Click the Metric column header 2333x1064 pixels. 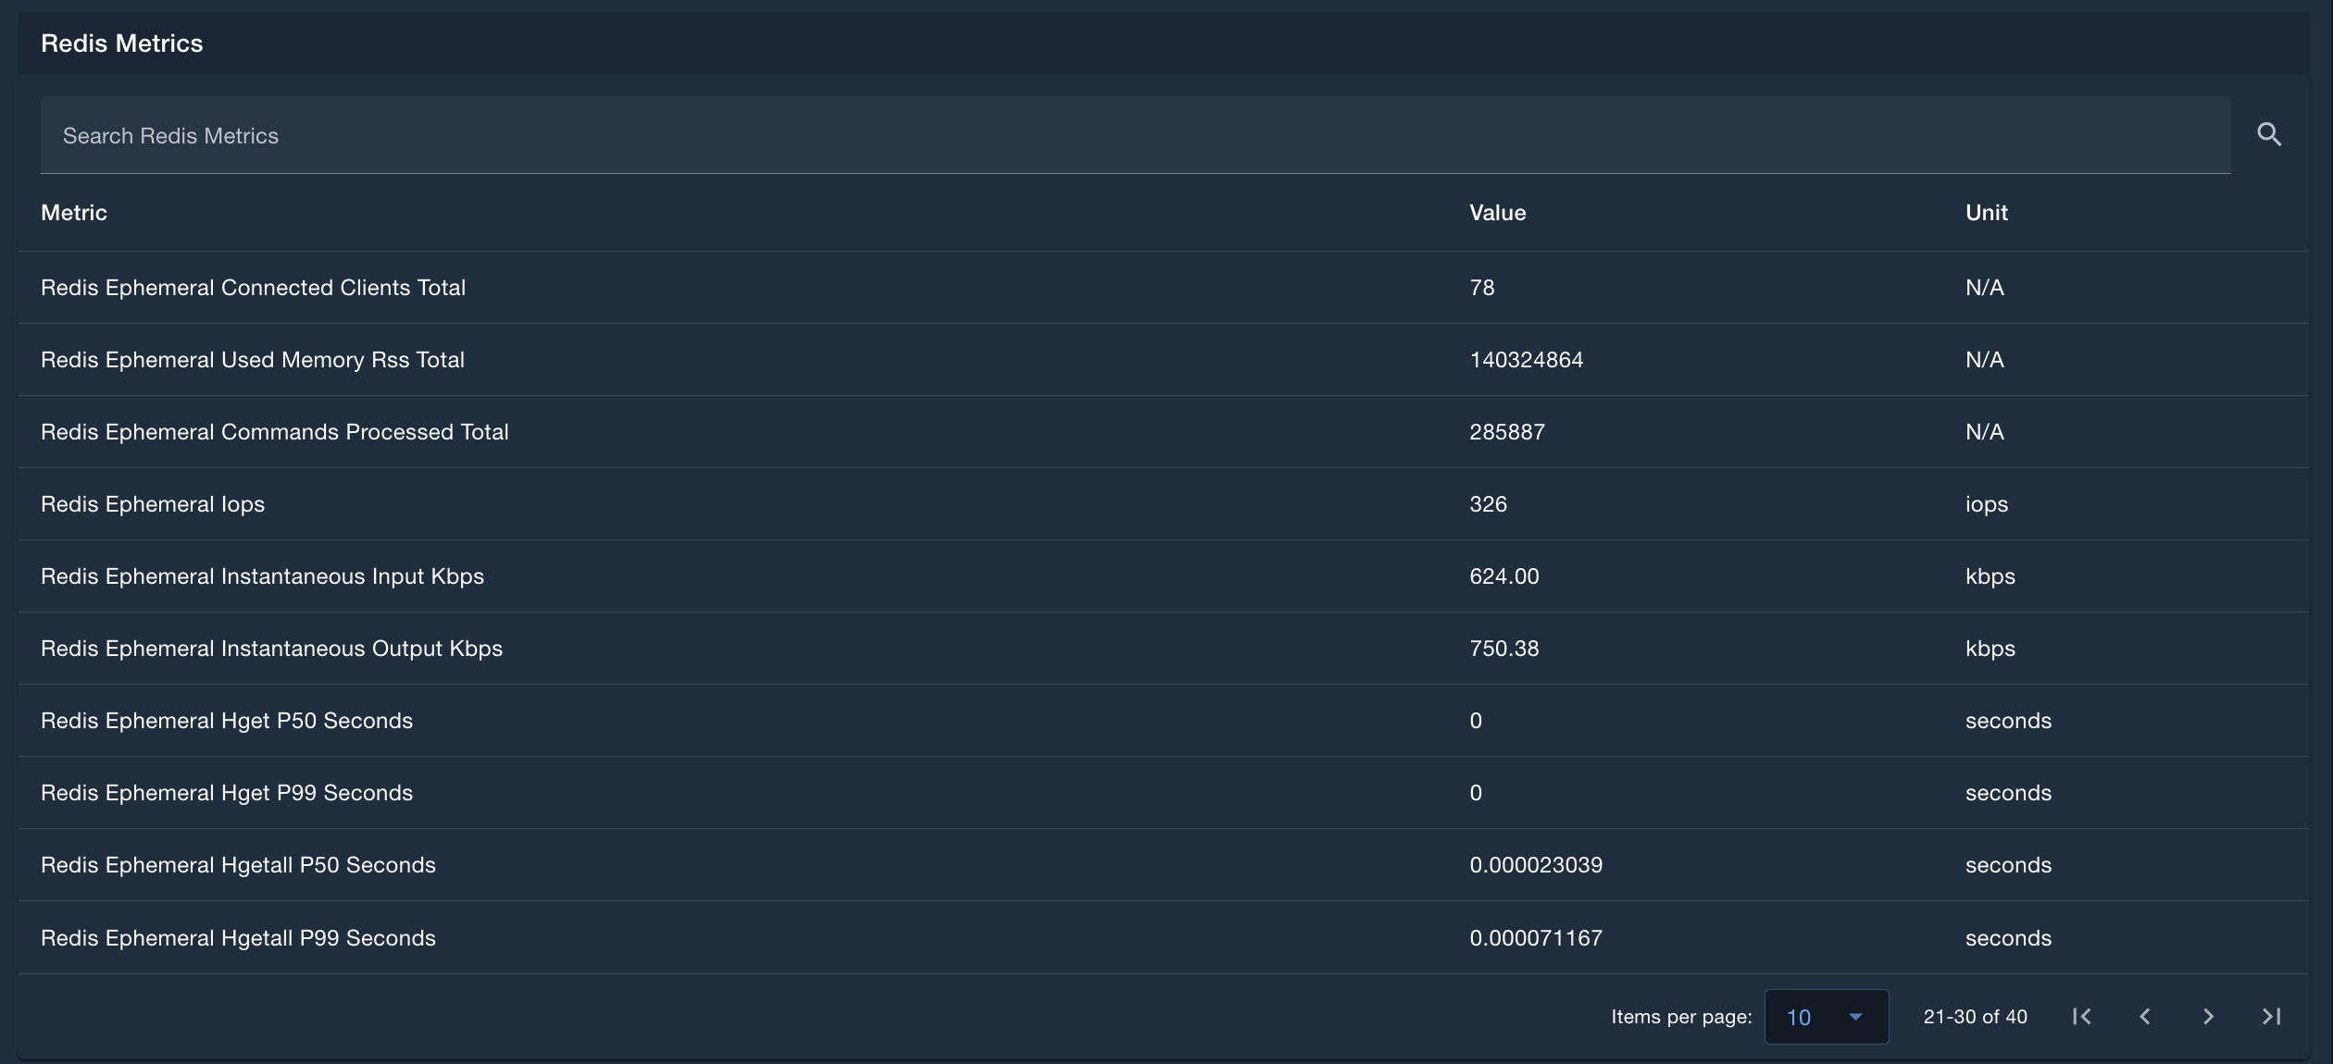pos(74,213)
